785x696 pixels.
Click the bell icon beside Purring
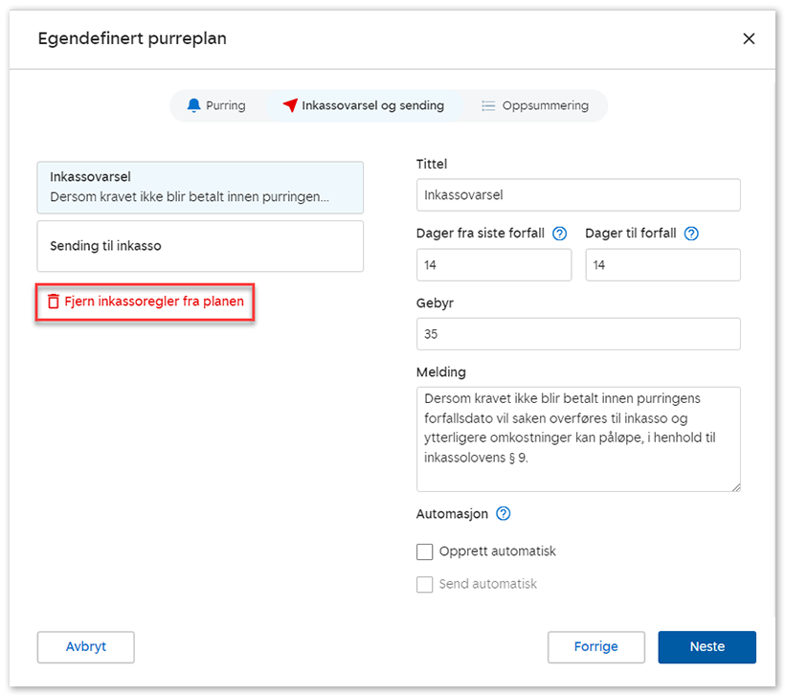[194, 105]
